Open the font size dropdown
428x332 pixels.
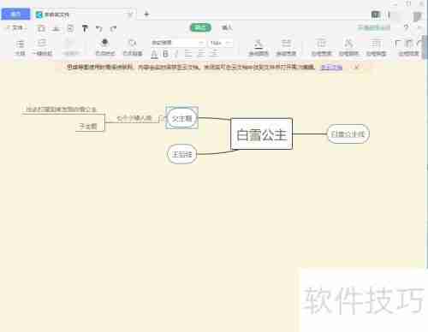(221, 43)
